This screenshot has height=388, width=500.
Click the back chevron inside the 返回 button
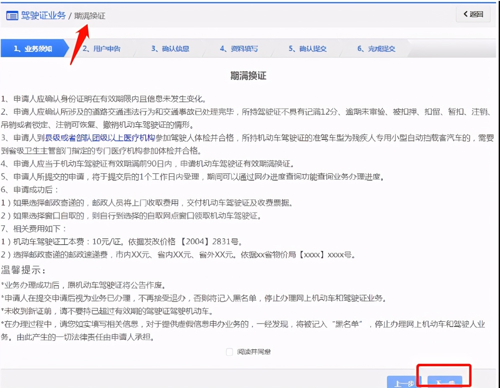466,14
